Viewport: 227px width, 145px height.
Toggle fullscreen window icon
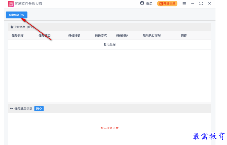point(201,3)
